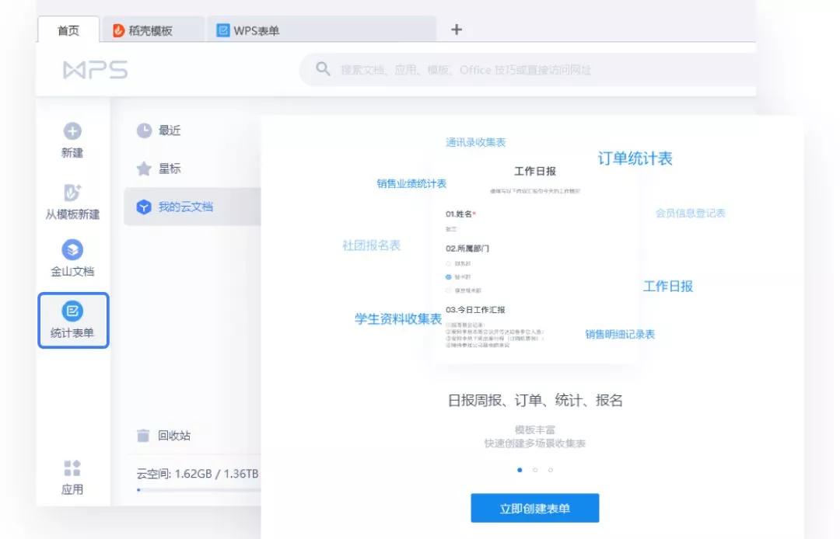Image resolution: width=840 pixels, height=539 pixels.
Task: Click the first carousel dot indicator
Action: (x=520, y=470)
